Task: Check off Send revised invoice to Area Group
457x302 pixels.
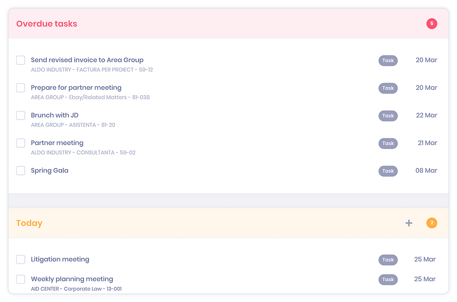Action: point(21,60)
